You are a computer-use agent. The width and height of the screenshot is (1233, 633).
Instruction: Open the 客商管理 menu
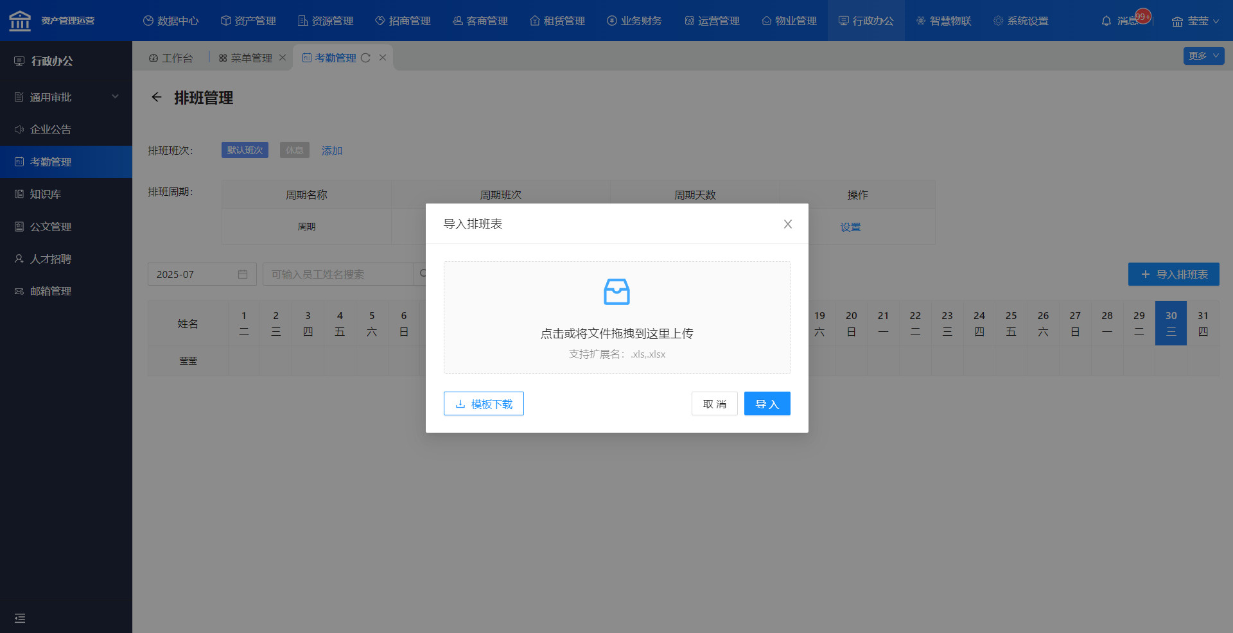click(x=480, y=21)
